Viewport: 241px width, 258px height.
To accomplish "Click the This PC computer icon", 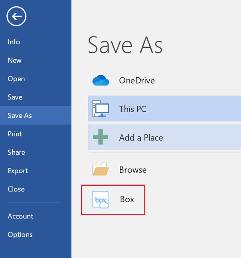I will point(101,109).
